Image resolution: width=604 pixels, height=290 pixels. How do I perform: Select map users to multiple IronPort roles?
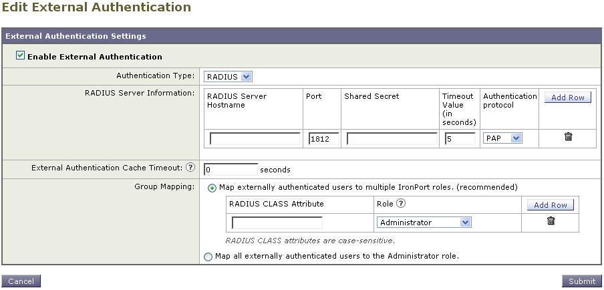click(x=212, y=188)
